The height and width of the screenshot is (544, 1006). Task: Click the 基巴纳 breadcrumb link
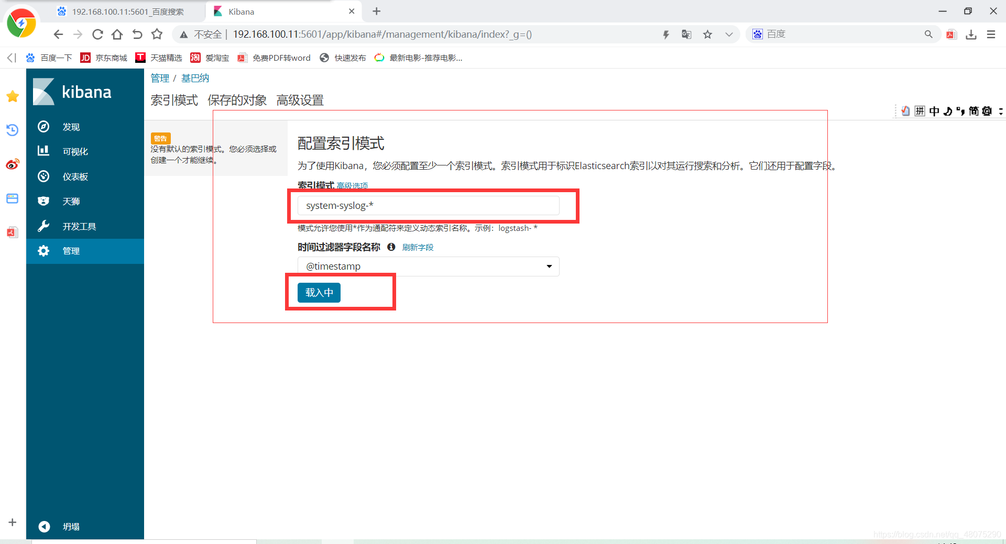coord(195,78)
